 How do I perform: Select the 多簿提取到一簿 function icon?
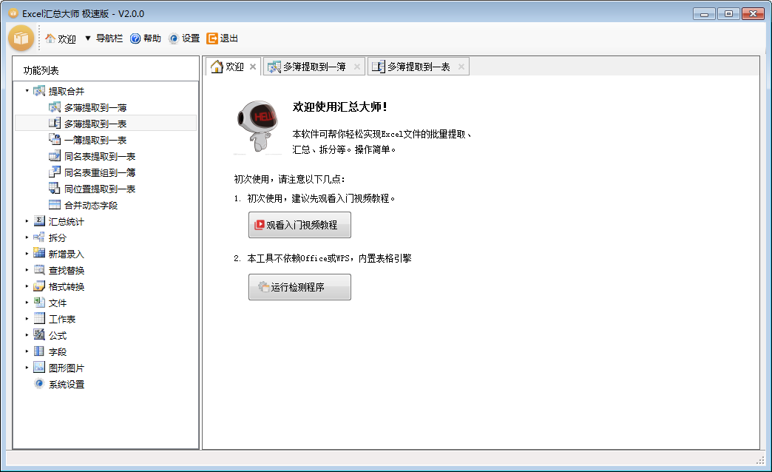coord(55,107)
